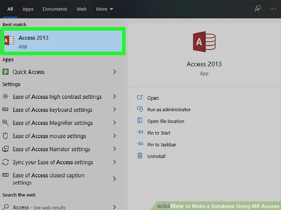Click the Ease of Access Magnifier icon

[x=6, y=123]
